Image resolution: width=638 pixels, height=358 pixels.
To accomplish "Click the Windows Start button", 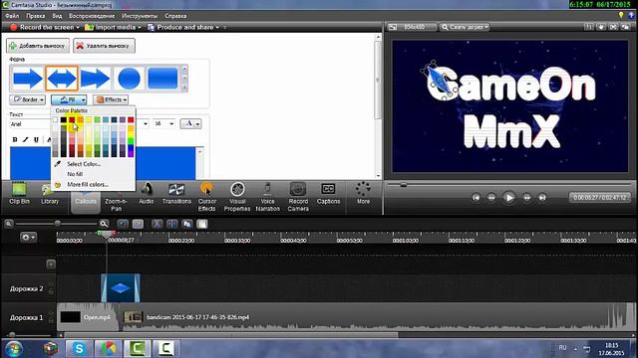I will (14, 349).
